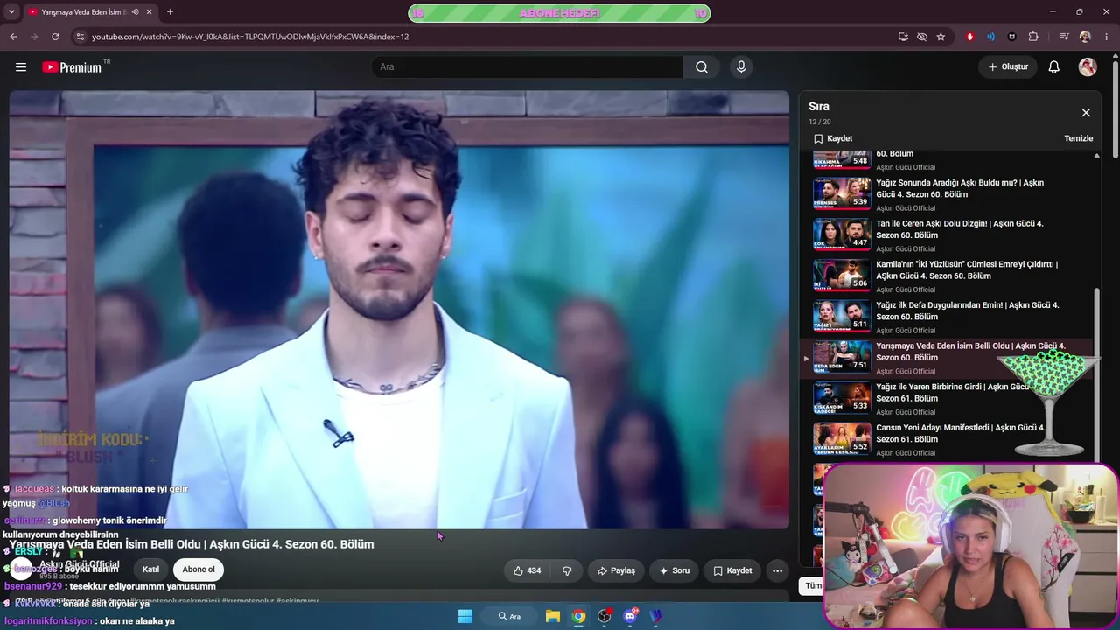This screenshot has width=1120, height=630.
Task: Click the Sıra queue heading
Action: coord(819,107)
